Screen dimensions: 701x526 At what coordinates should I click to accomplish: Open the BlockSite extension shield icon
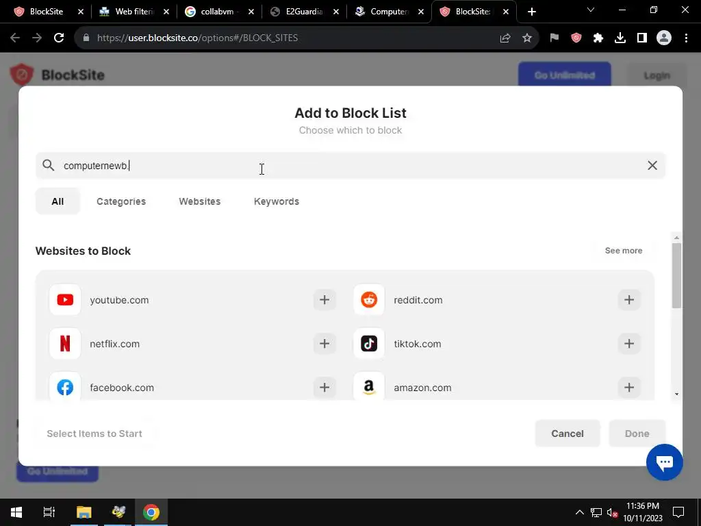pos(576,38)
